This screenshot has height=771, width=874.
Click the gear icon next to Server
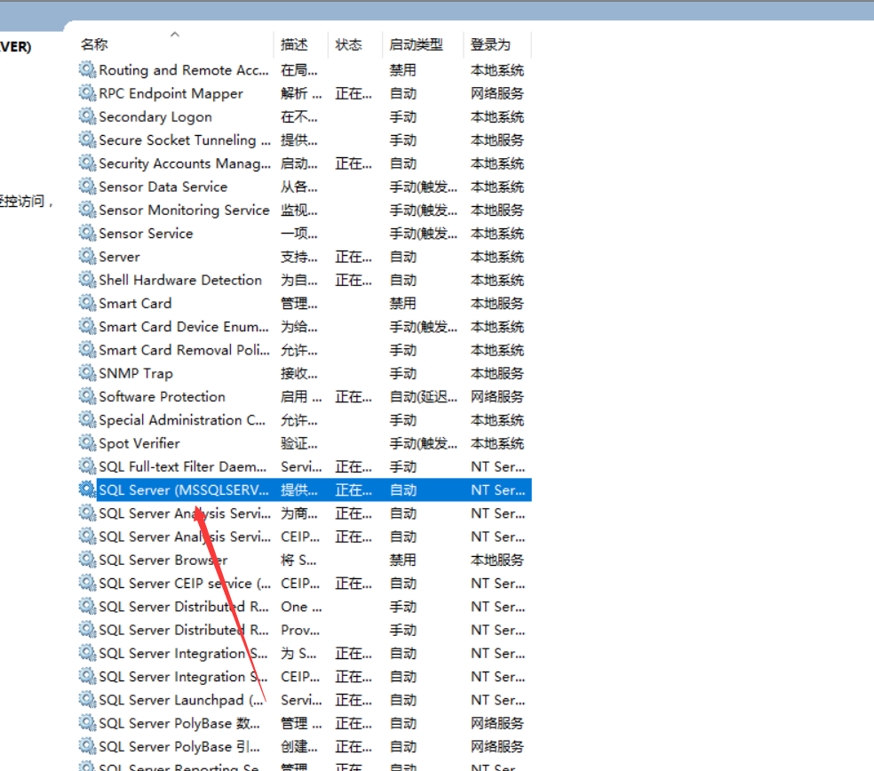coord(87,257)
